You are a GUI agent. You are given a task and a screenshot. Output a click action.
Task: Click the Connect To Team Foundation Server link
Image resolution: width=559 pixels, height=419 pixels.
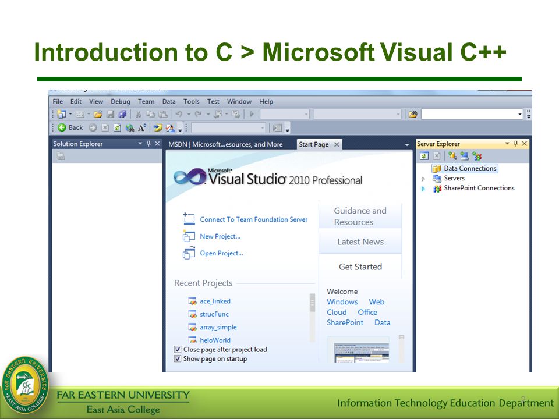click(x=253, y=219)
